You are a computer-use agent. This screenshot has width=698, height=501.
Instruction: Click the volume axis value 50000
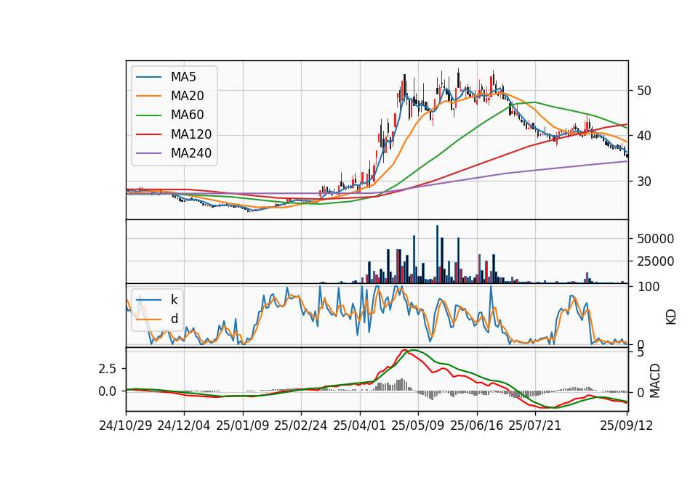[655, 239]
